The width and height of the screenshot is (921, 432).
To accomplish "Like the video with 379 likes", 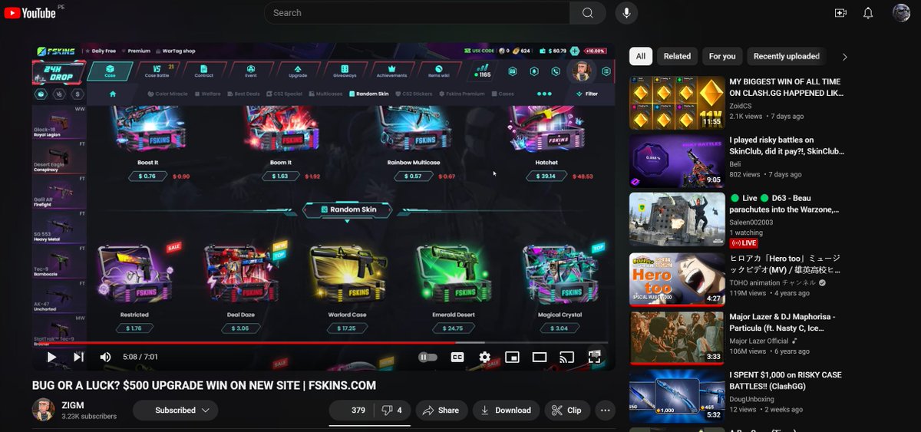I will pyautogui.click(x=351, y=411).
